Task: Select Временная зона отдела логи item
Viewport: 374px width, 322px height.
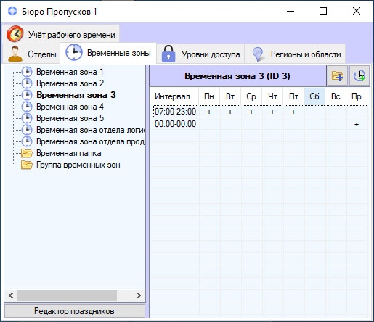Action: [x=90, y=130]
